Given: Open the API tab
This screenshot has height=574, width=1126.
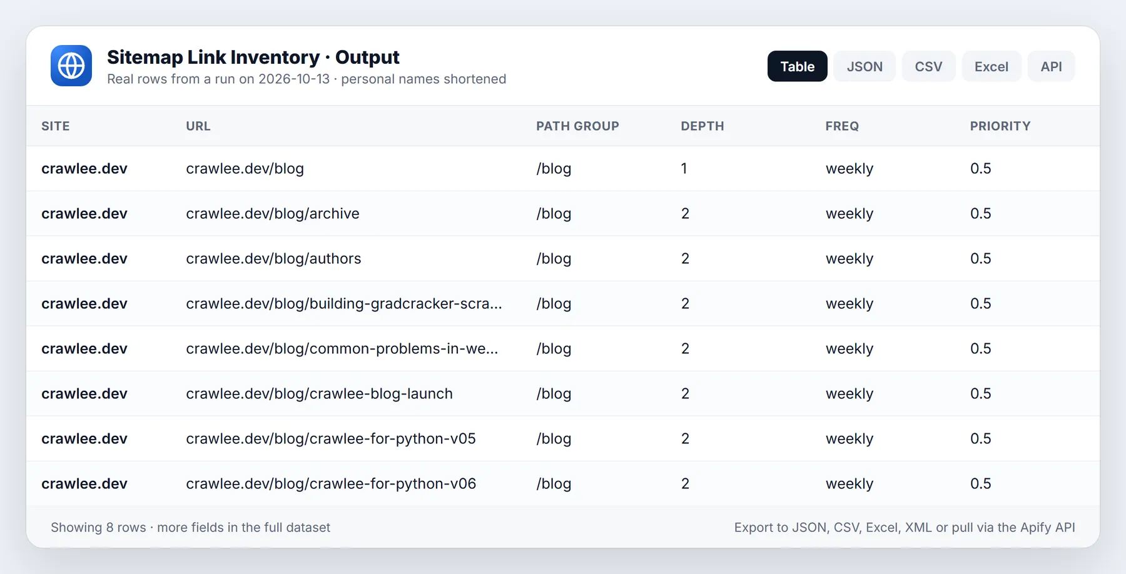Looking at the screenshot, I should pos(1051,66).
